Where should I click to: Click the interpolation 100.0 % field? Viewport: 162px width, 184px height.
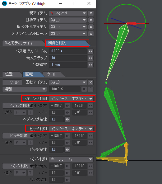pos(65,89)
